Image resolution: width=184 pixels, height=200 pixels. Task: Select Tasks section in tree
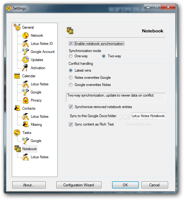point(27,133)
